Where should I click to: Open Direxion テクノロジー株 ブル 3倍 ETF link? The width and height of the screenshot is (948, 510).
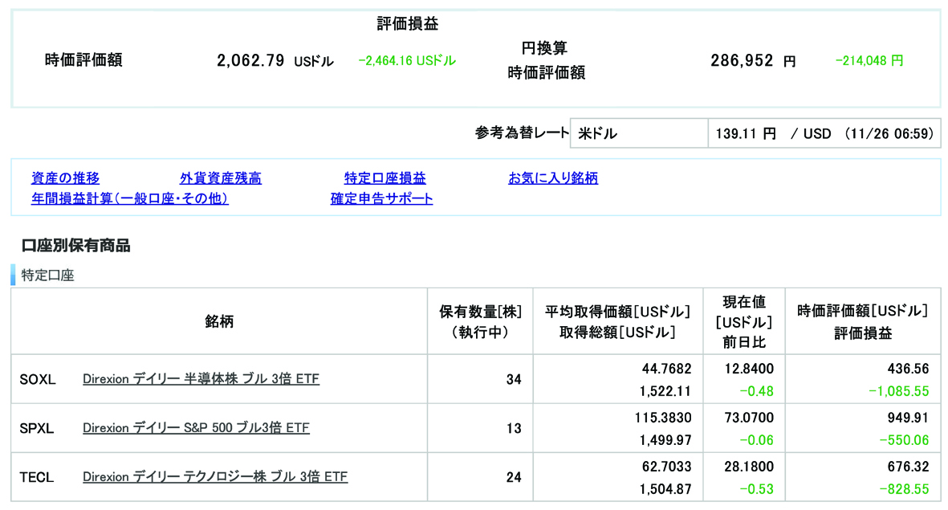point(215,477)
